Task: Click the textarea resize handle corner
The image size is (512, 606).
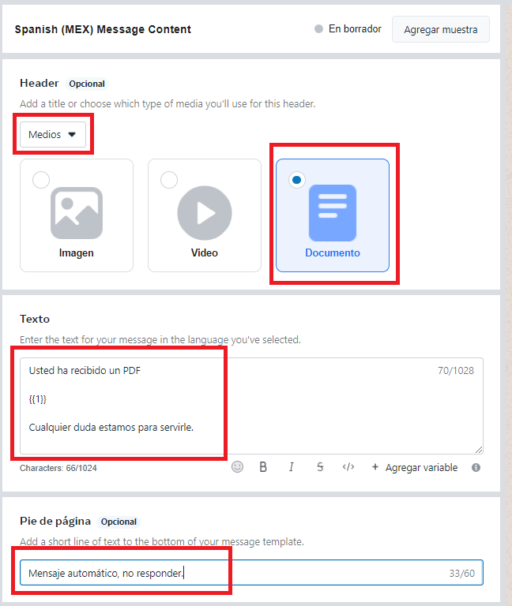Action: [x=478, y=449]
